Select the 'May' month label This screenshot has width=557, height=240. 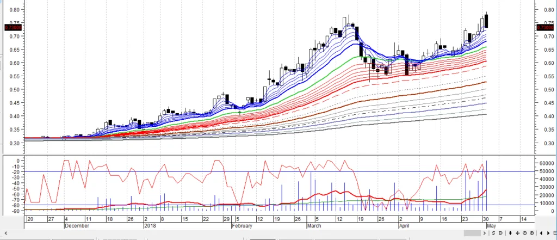pyautogui.click(x=492, y=226)
